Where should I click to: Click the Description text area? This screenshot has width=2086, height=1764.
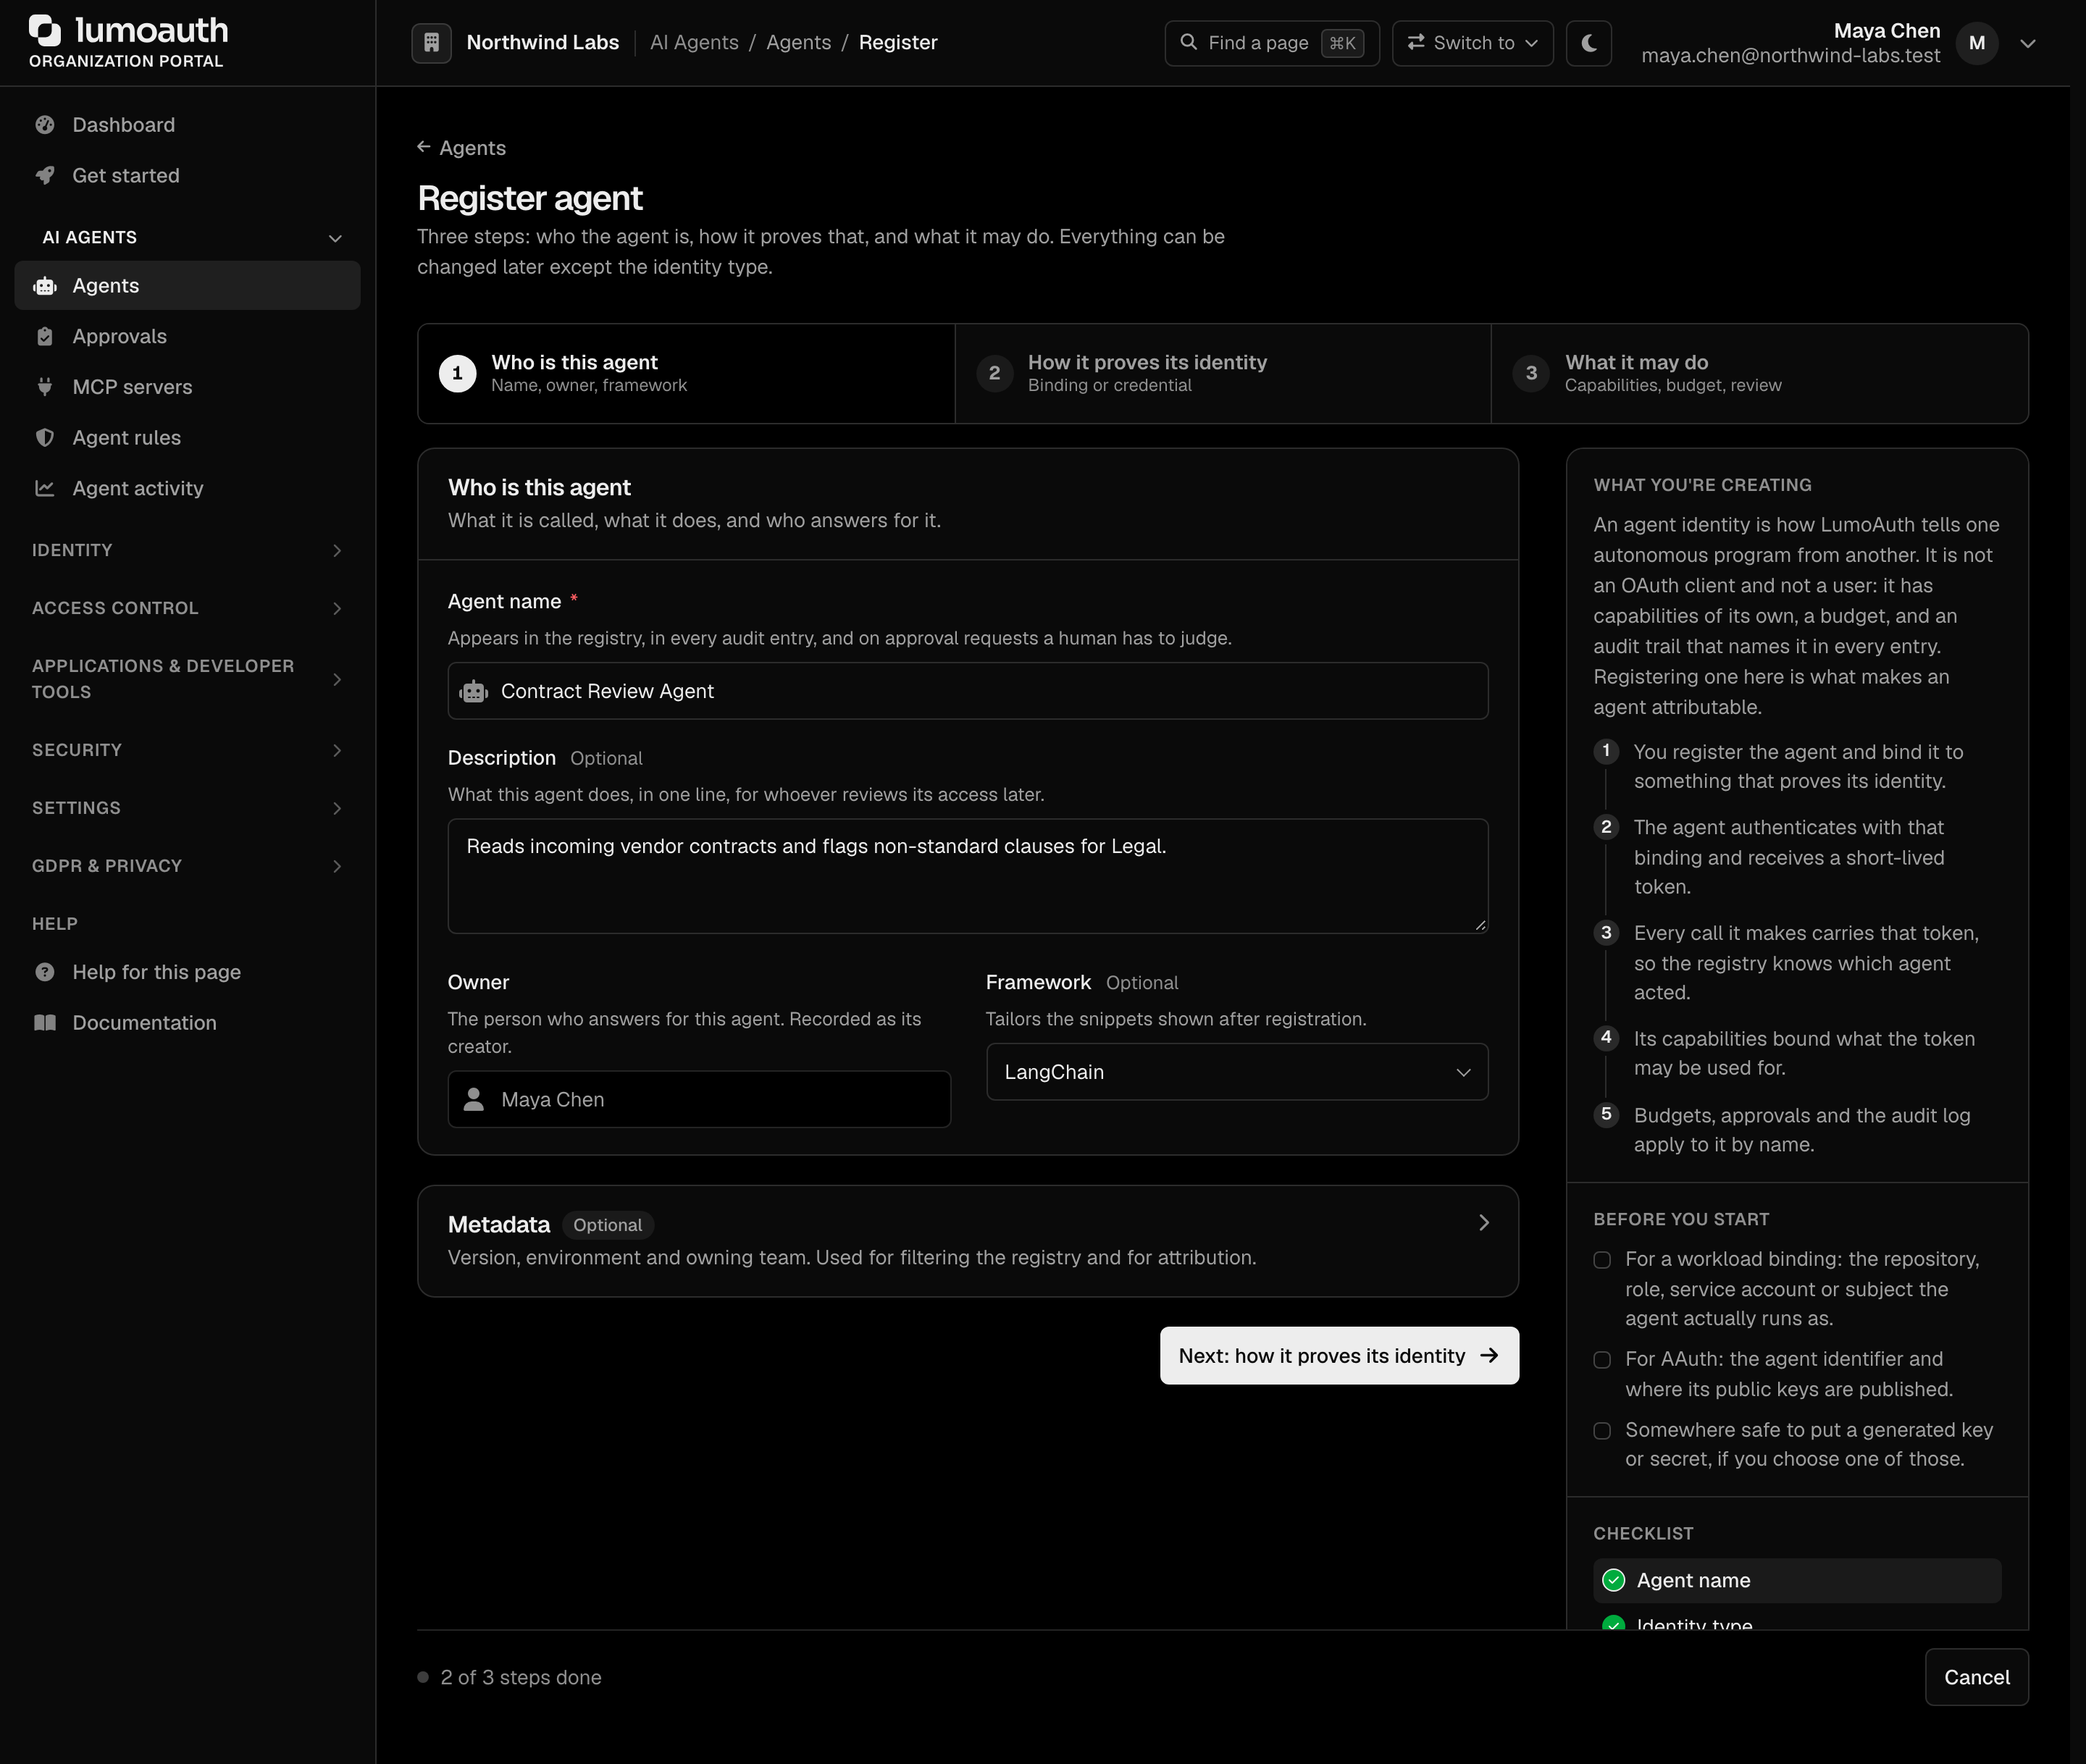(967, 876)
